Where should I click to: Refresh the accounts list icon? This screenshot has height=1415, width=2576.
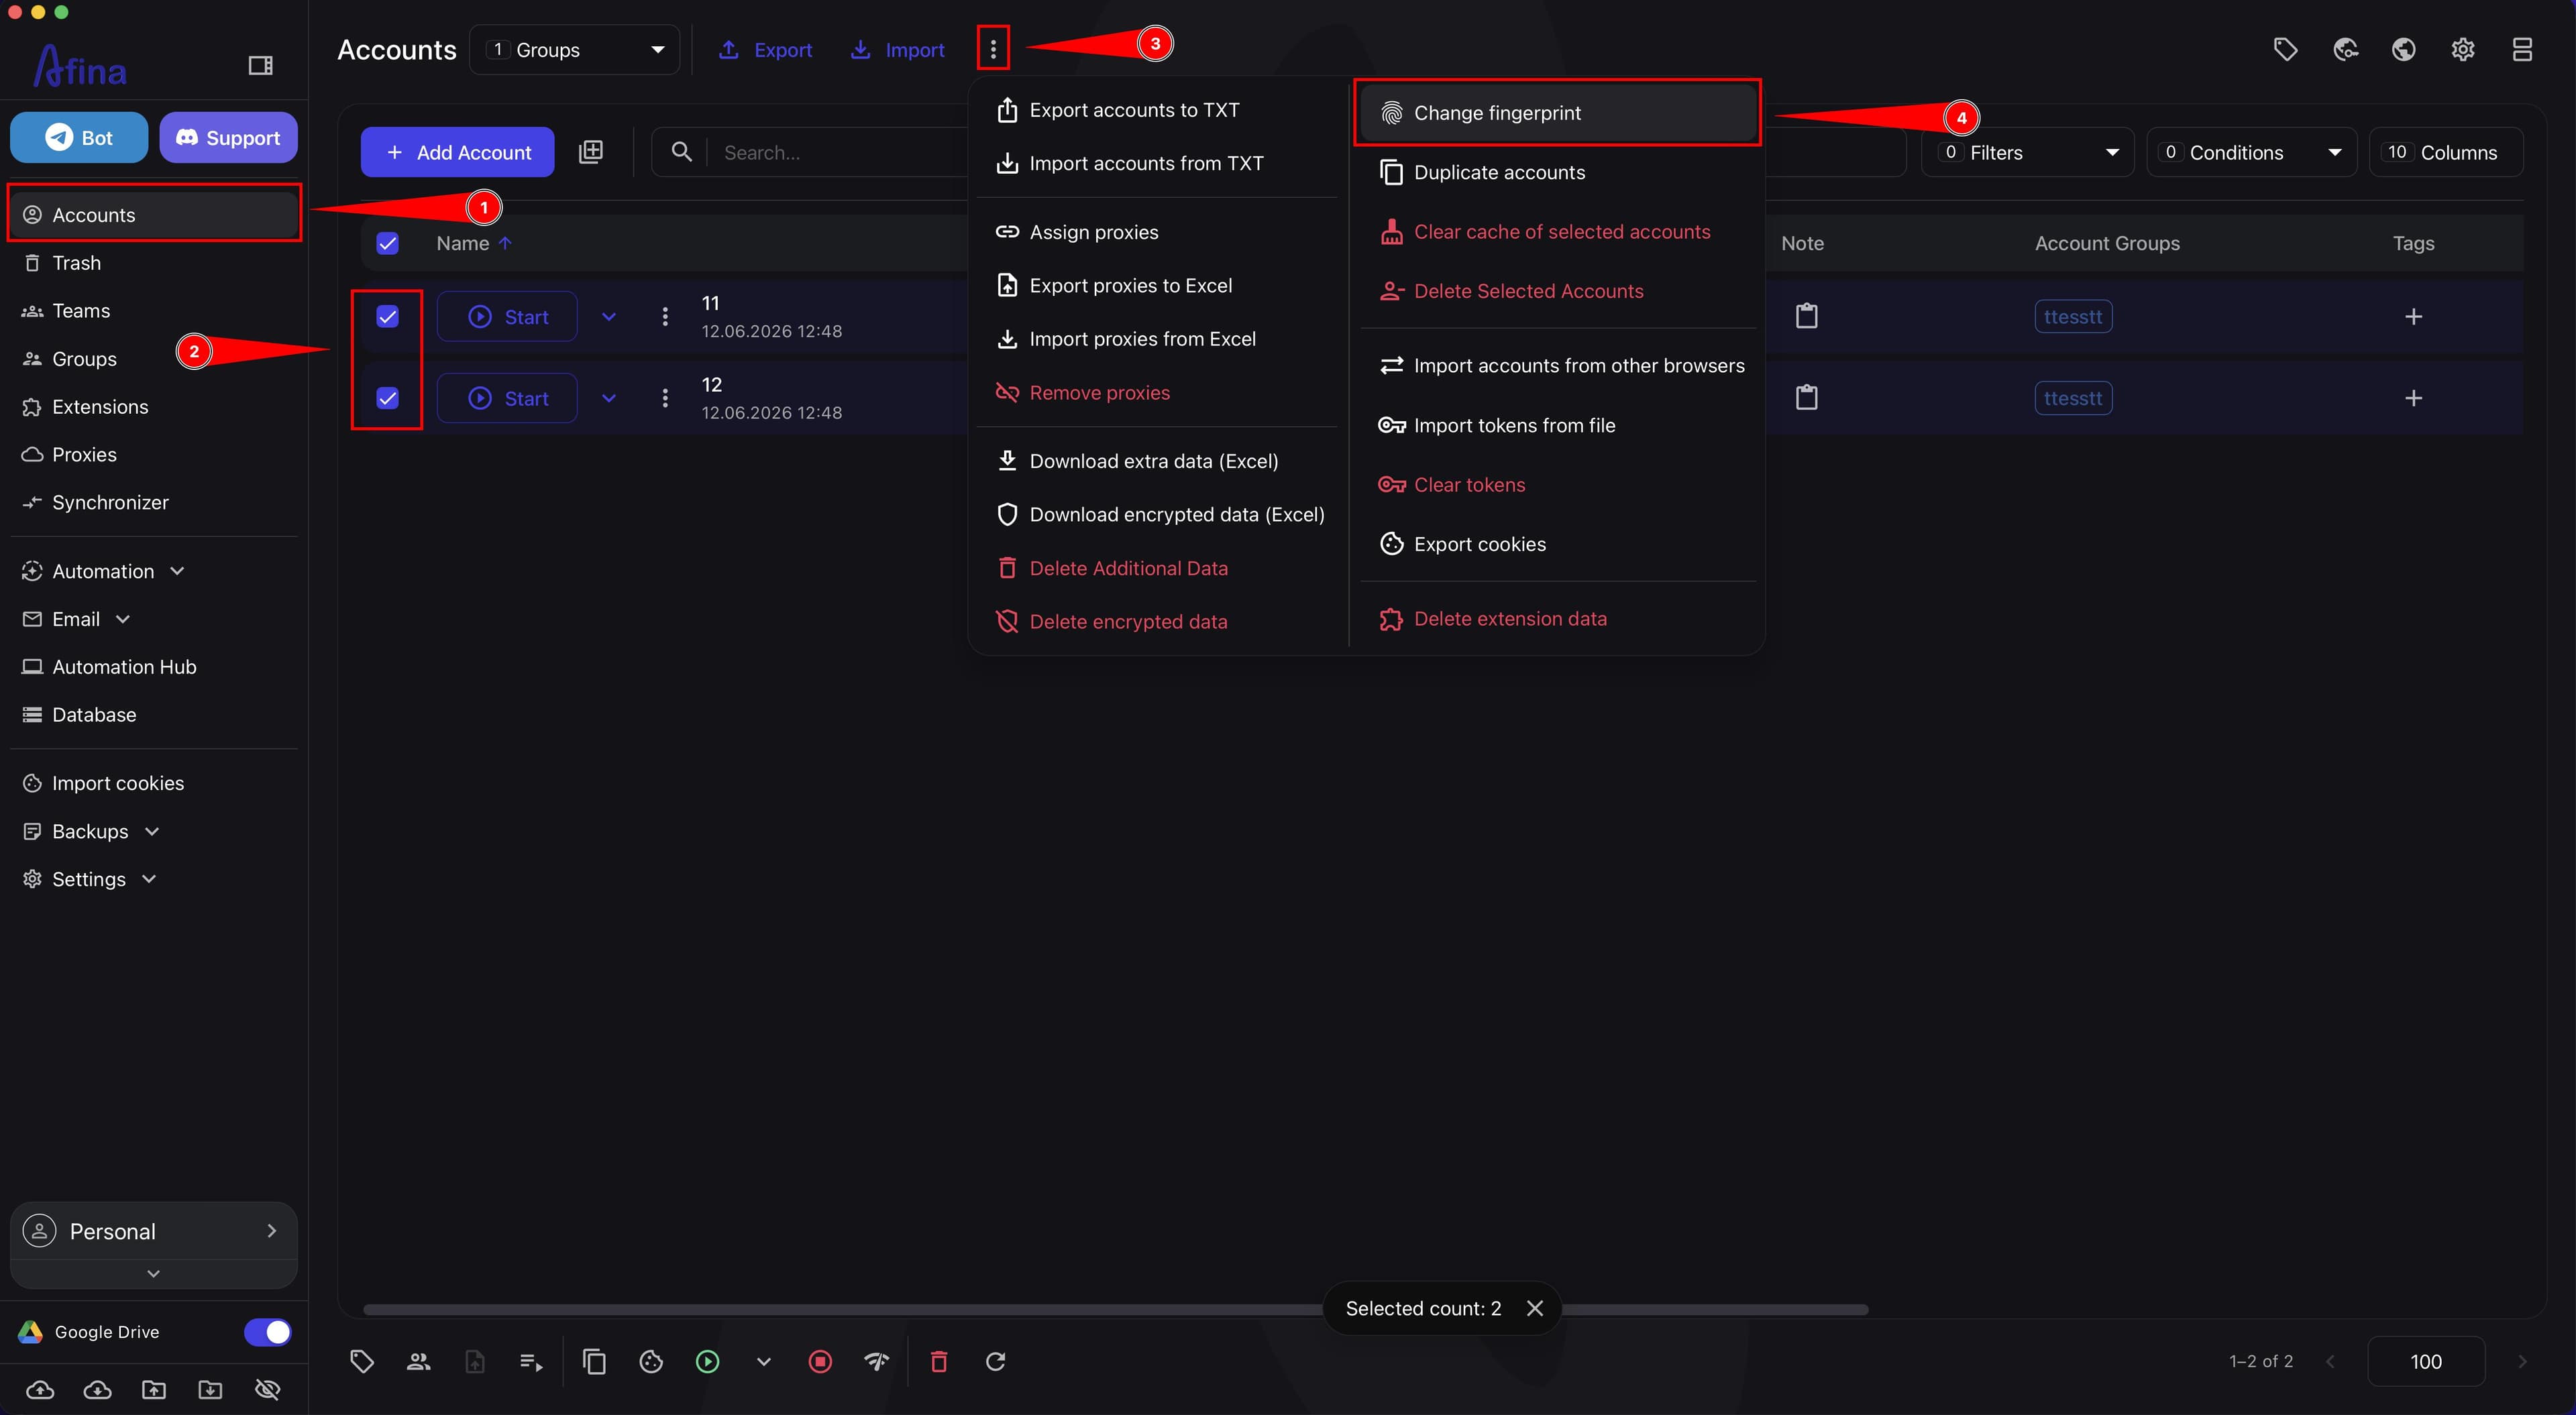996,1361
